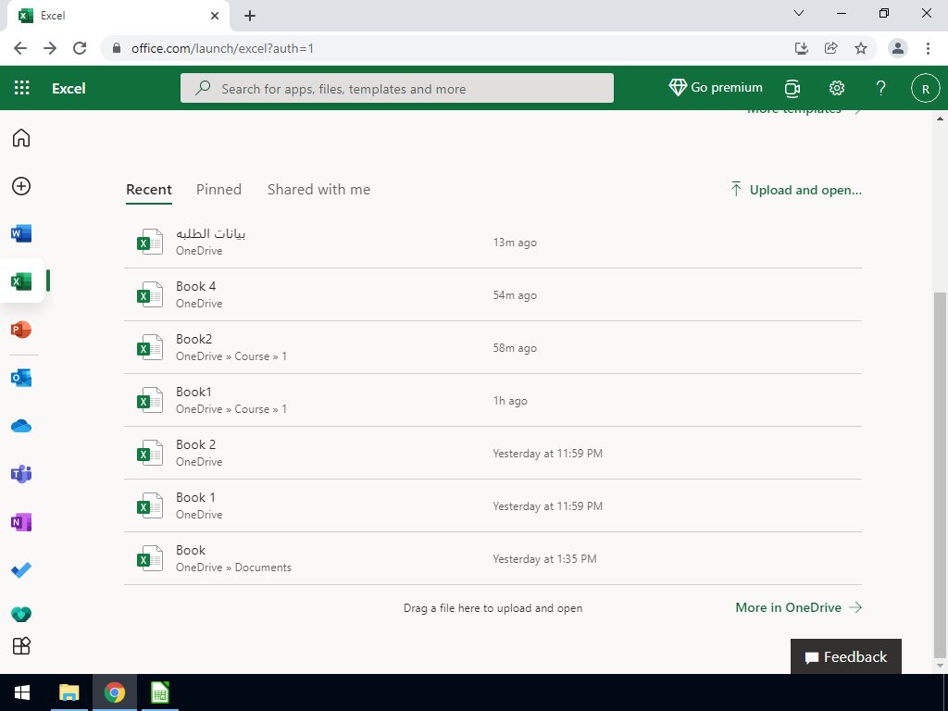Viewport: 948px width, 711px height.
Task: Switch to the Pinned tab
Action: click(218, 190)
